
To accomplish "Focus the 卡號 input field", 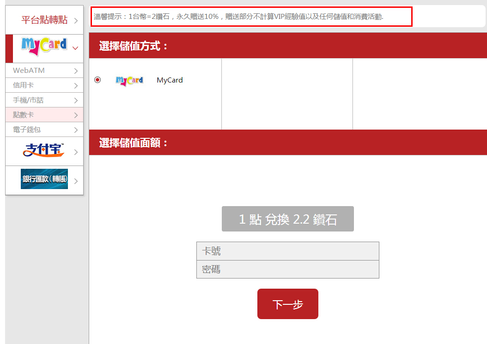I will point(287,251).
